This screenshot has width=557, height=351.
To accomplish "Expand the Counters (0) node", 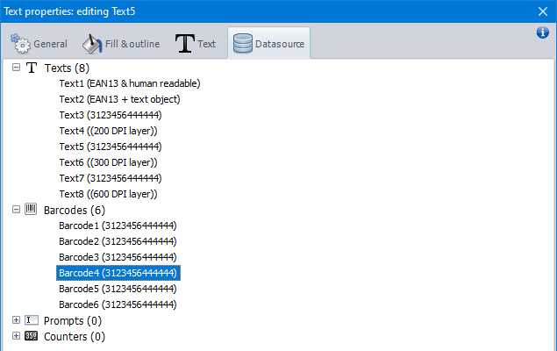I will 16,335.
